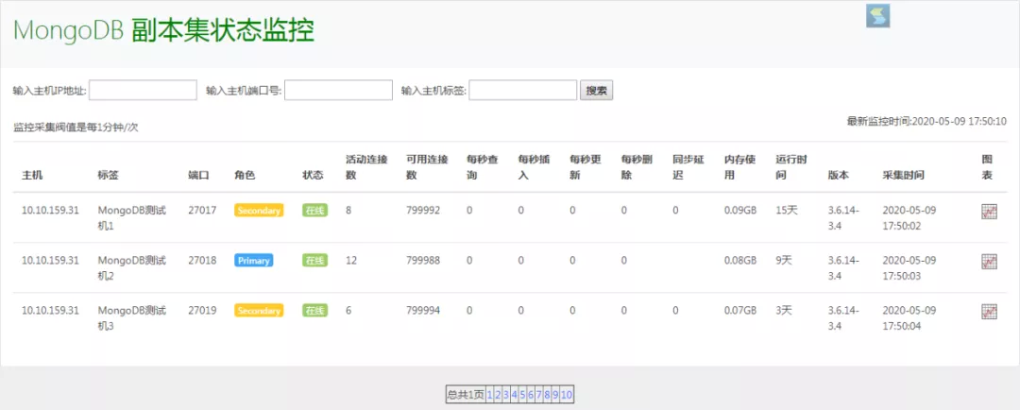The image size is (1020, 410).
Task: Go to page 2 in pagination
Action: [498, 395]
